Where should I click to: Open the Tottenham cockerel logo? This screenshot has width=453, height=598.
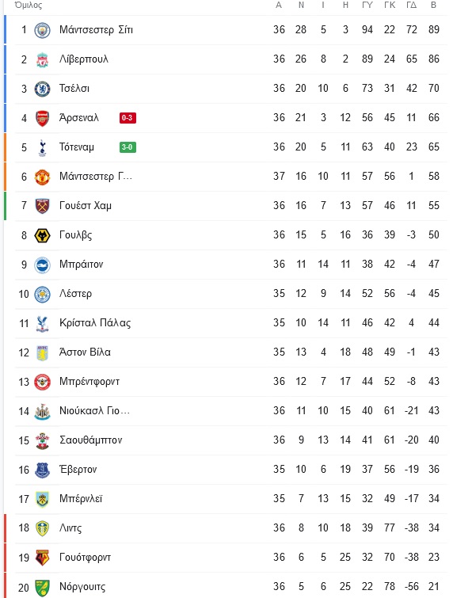pyautogui.click(x=42, y=147)
